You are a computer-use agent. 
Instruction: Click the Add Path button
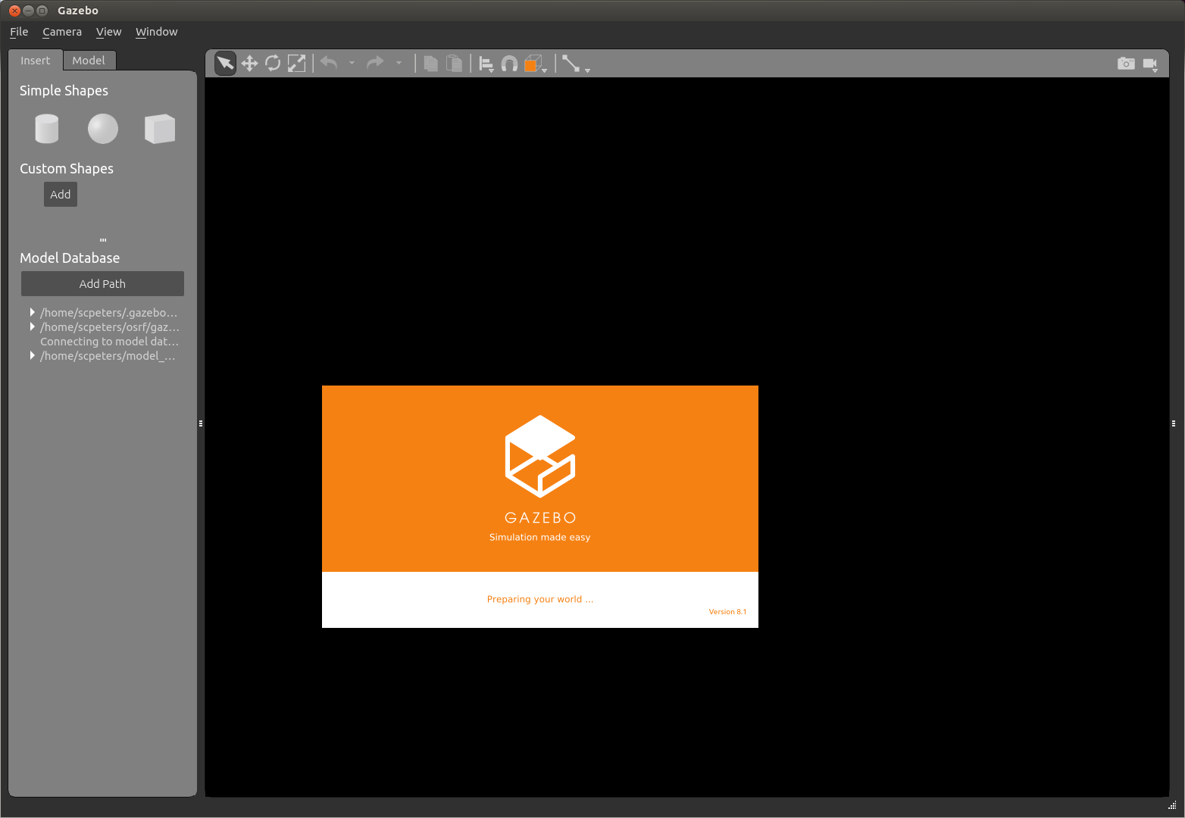point(102,284)
